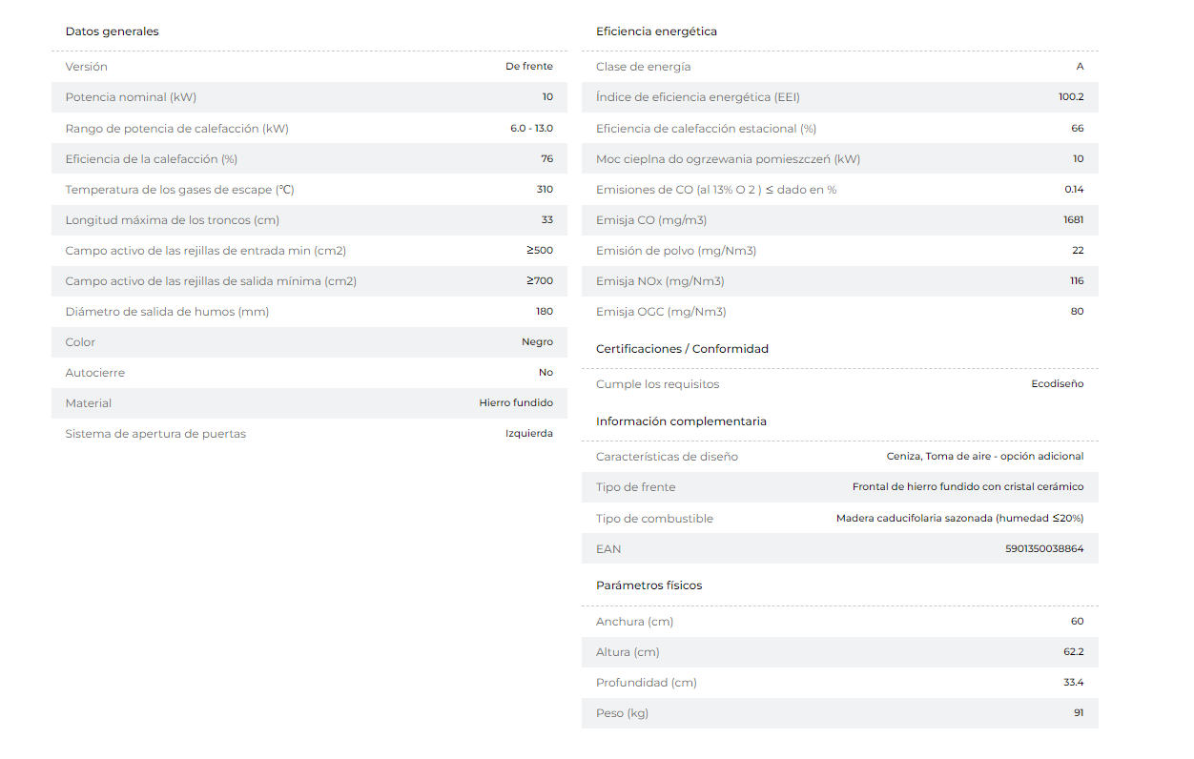The image size is (1194, 759).
Task: Select the Clase de energía value A
Action: (1080, 67)
